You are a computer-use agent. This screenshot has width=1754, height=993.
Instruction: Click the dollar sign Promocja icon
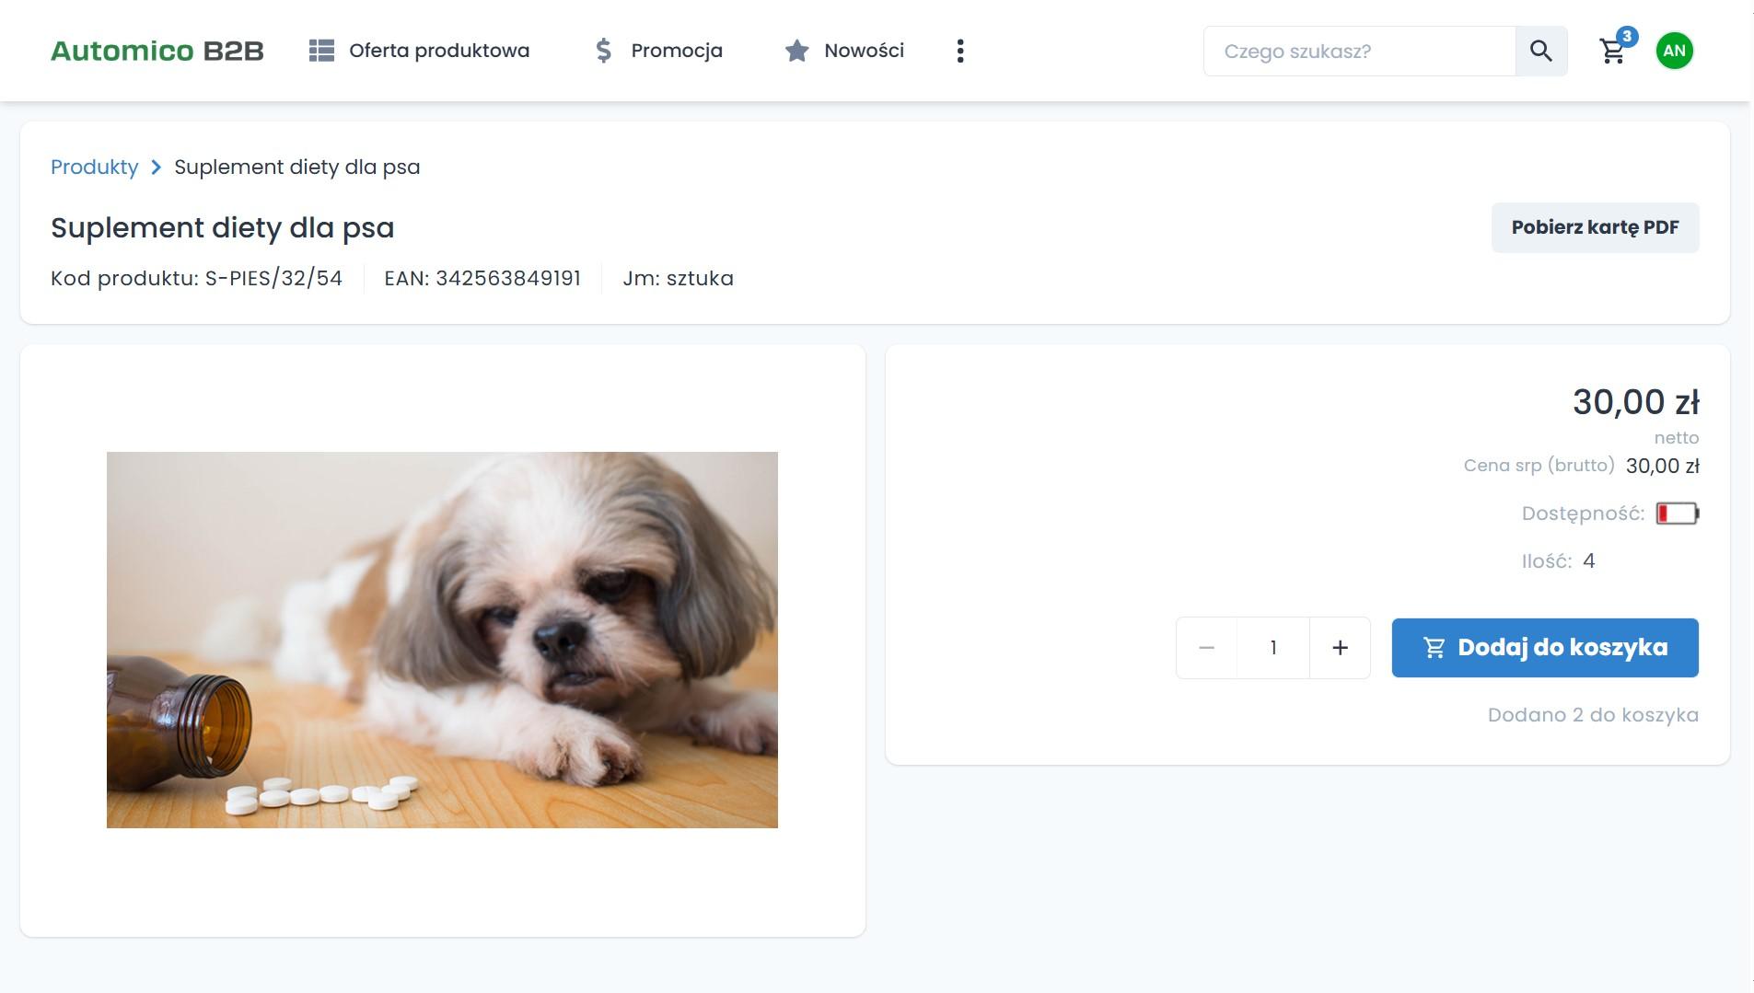(x=603, y=51)
